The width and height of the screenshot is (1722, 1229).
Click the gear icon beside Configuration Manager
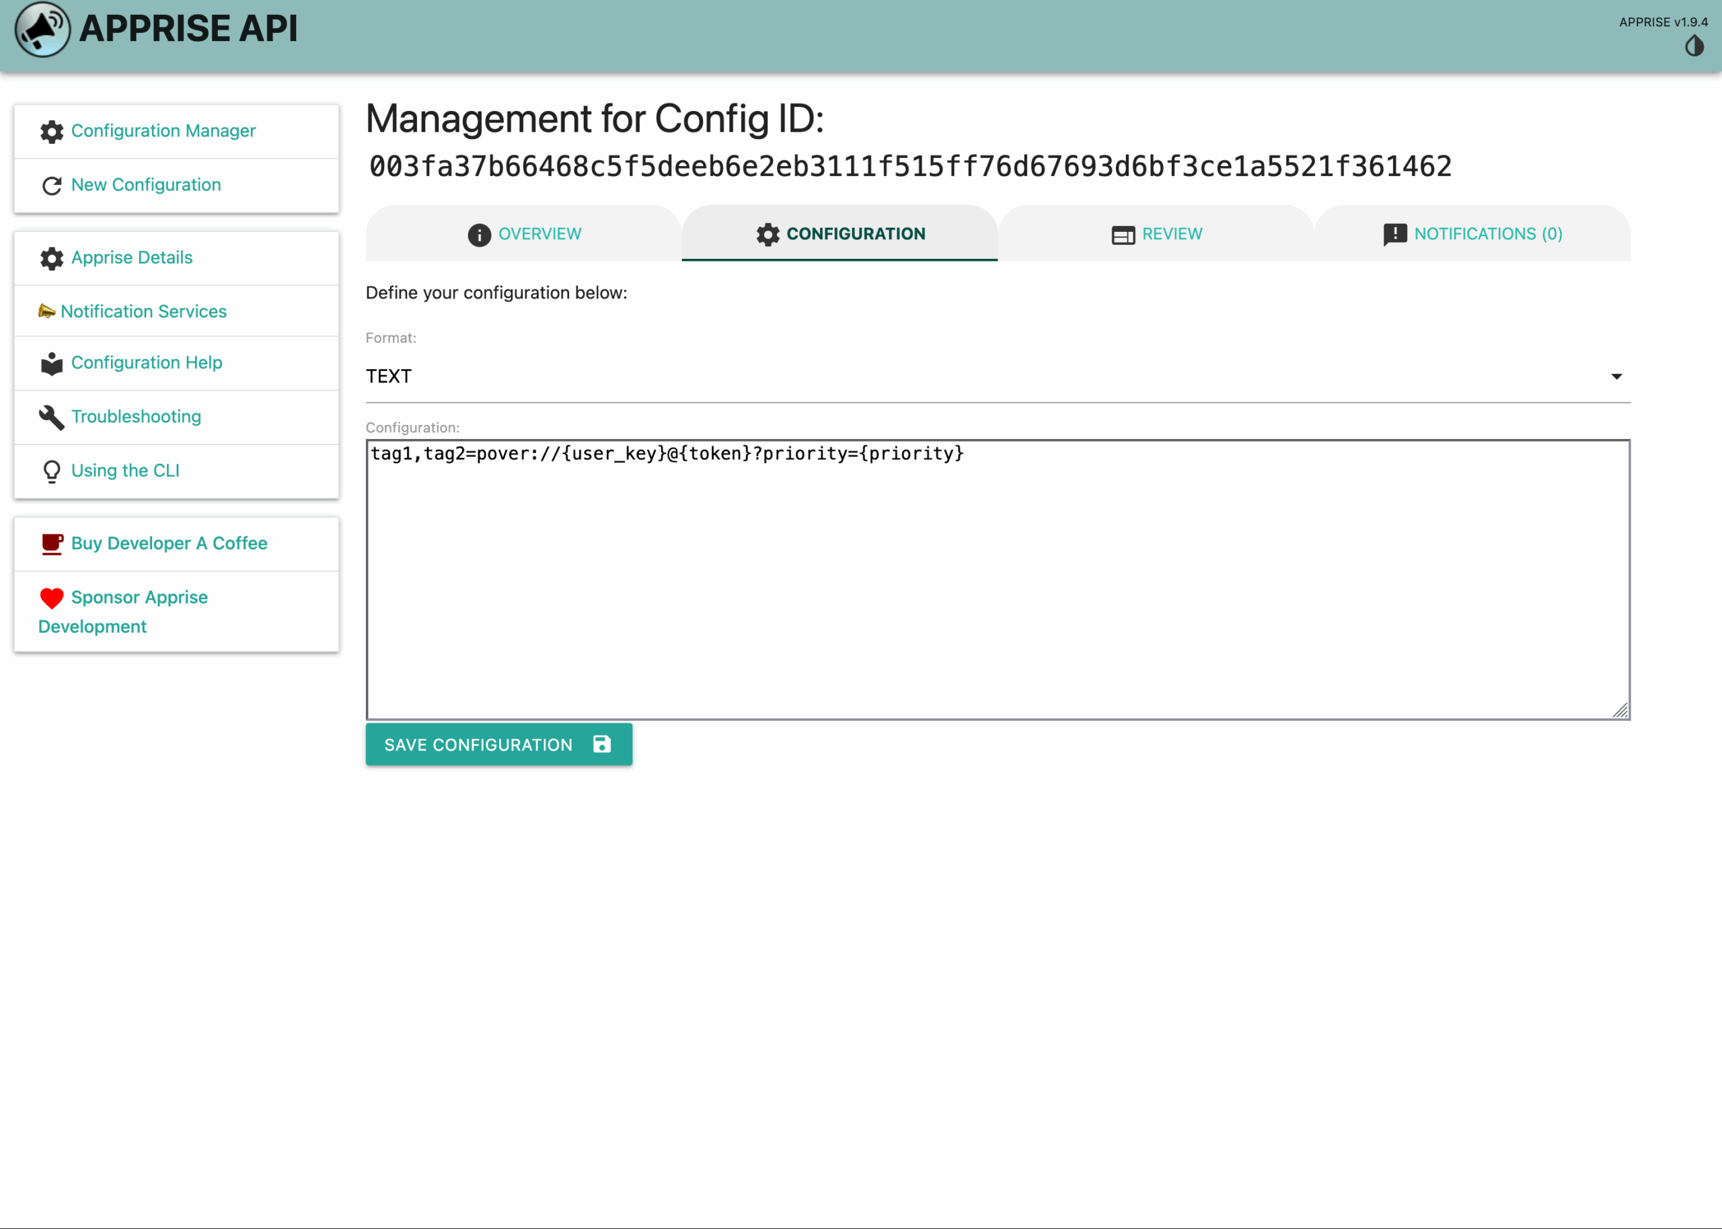52,132
